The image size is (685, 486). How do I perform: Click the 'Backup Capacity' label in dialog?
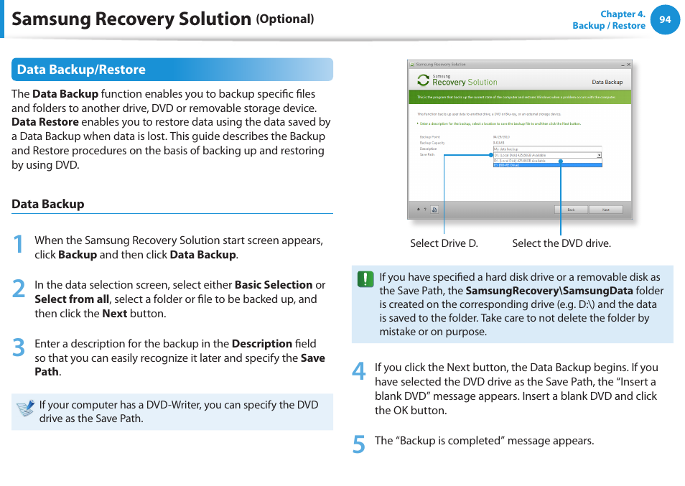(x=432, y=143)
